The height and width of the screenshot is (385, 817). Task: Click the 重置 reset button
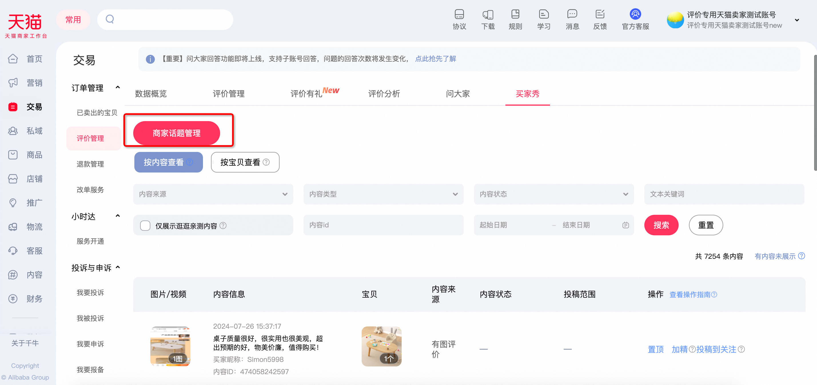click(706, 225)
